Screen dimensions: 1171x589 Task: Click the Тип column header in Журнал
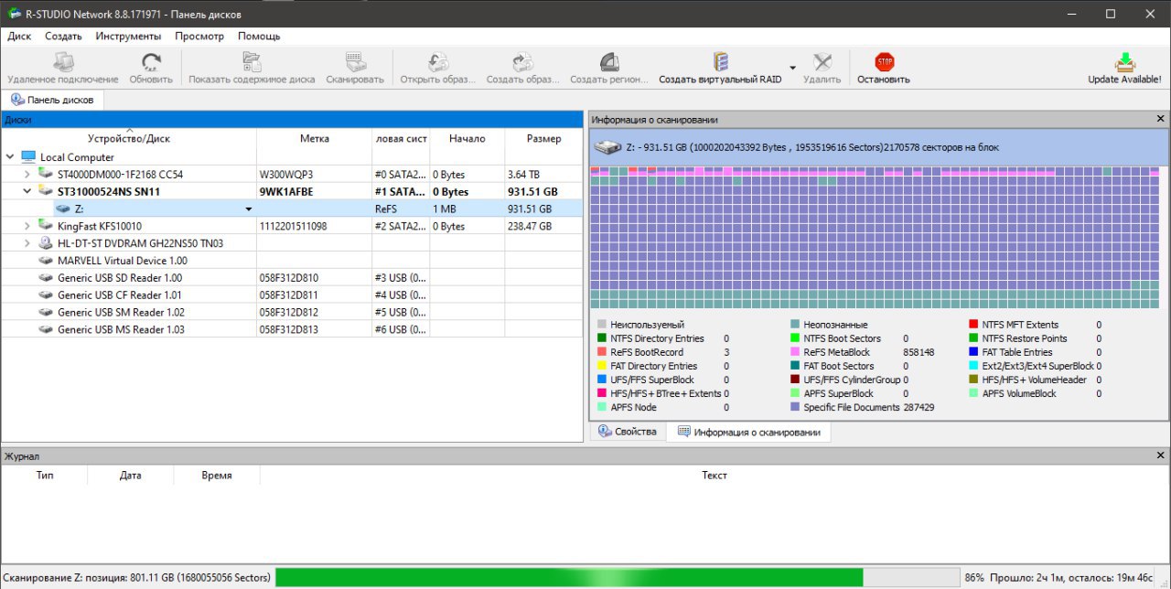[x=44, y=476]
